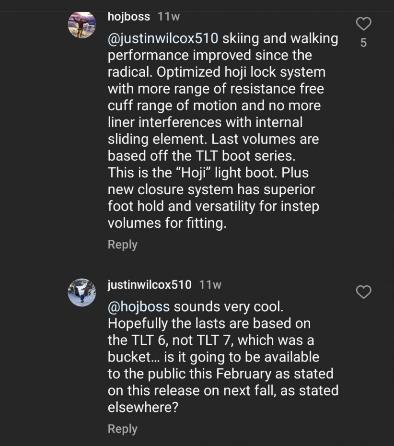Like justinwilcox510's comment with heart icon
Image resolution: width=394 pixels, height=446 pixels.
(364, 292)
